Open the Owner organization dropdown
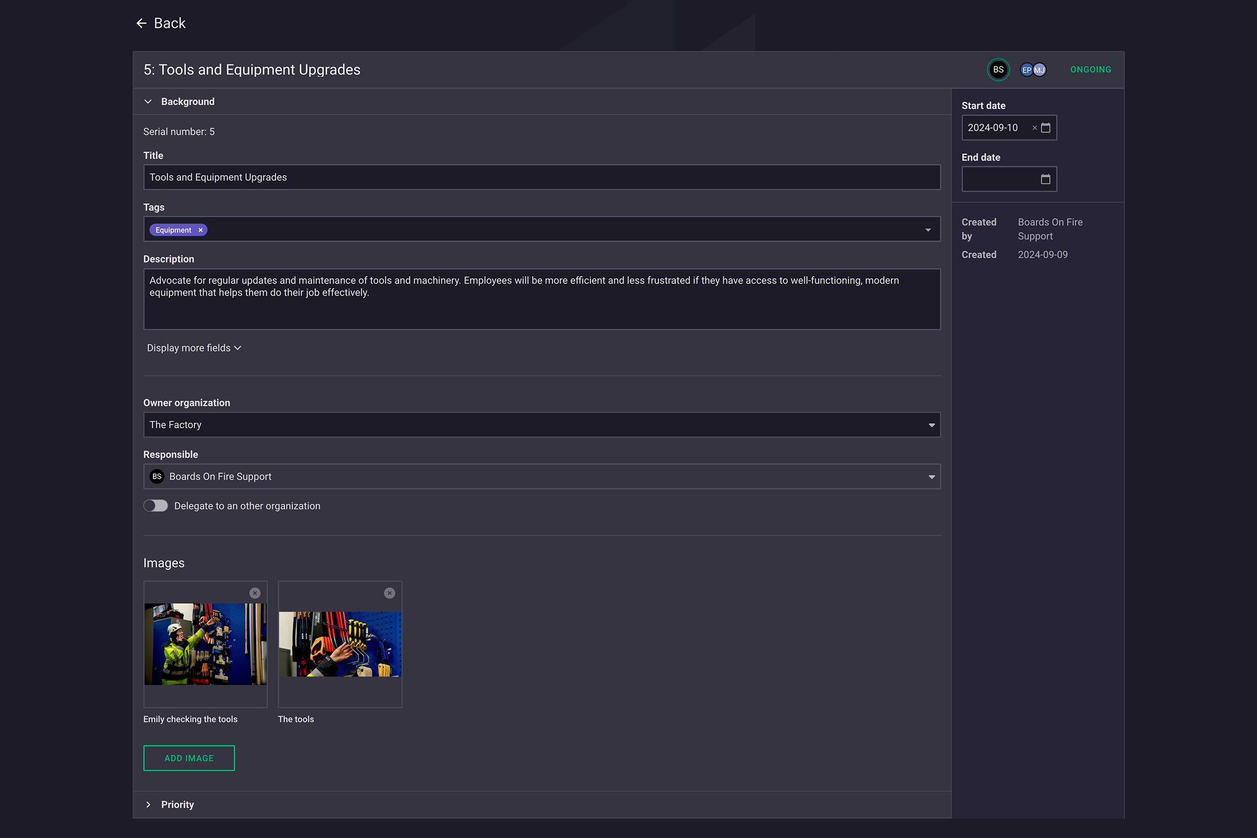The height and width of the screenshot is (838, 1257). point(542,425)
